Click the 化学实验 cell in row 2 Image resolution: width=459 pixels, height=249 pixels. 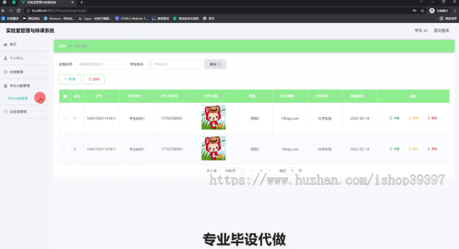pyautogui.click(x=325, y=149)
